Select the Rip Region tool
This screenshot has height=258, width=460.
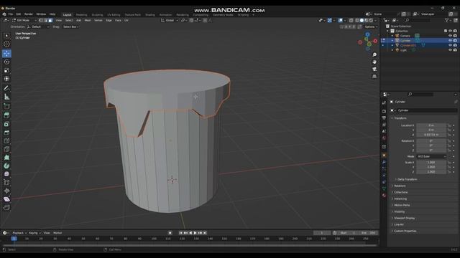coord(6,207)
